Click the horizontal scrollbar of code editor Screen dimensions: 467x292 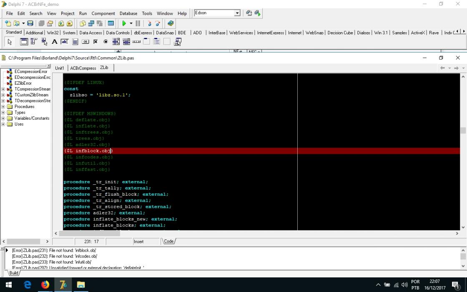click(x=256, y=234)
